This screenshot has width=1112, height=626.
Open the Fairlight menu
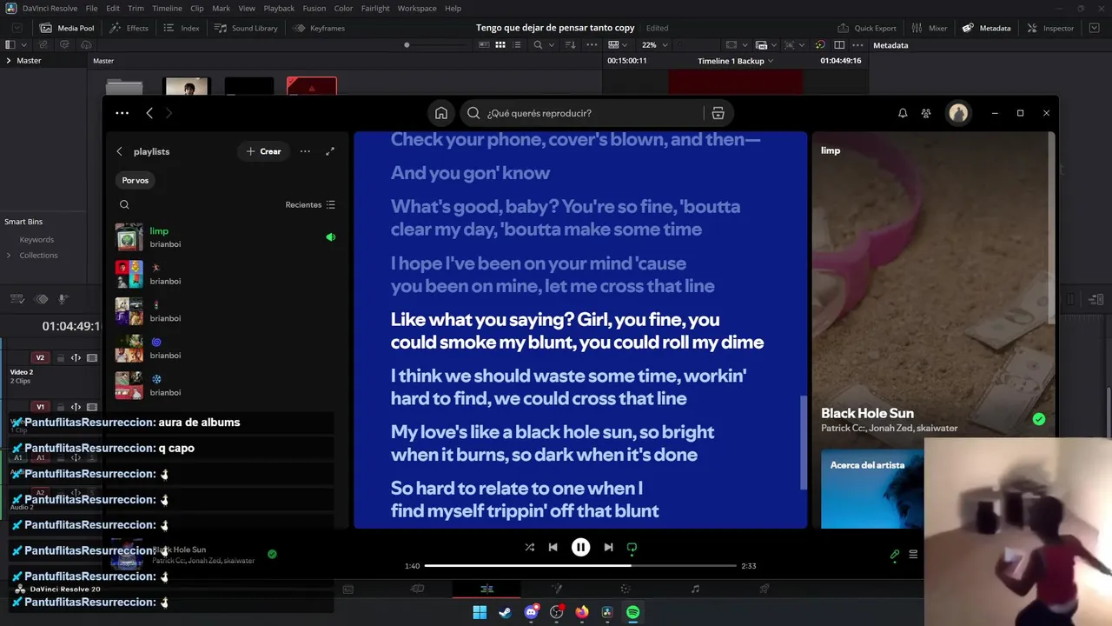coord(375,8)
